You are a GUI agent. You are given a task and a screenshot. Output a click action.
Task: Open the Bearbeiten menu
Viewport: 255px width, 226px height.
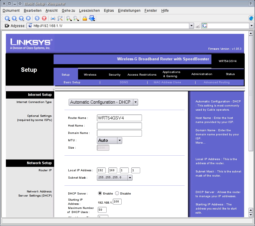(32, 11)
